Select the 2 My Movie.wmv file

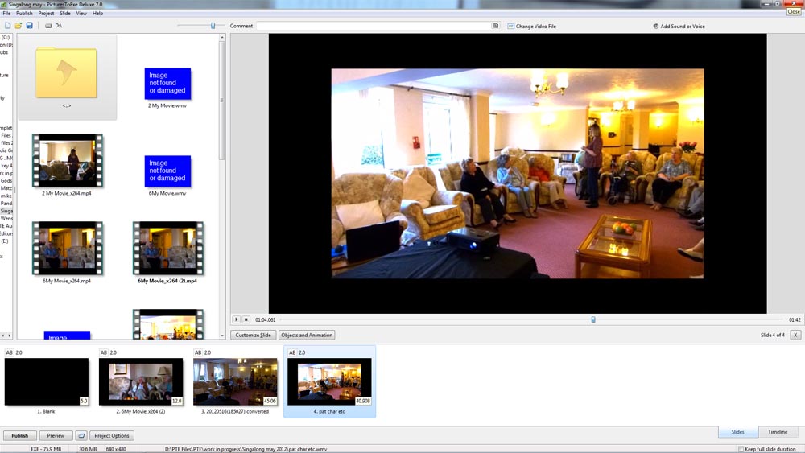[167, 84]
